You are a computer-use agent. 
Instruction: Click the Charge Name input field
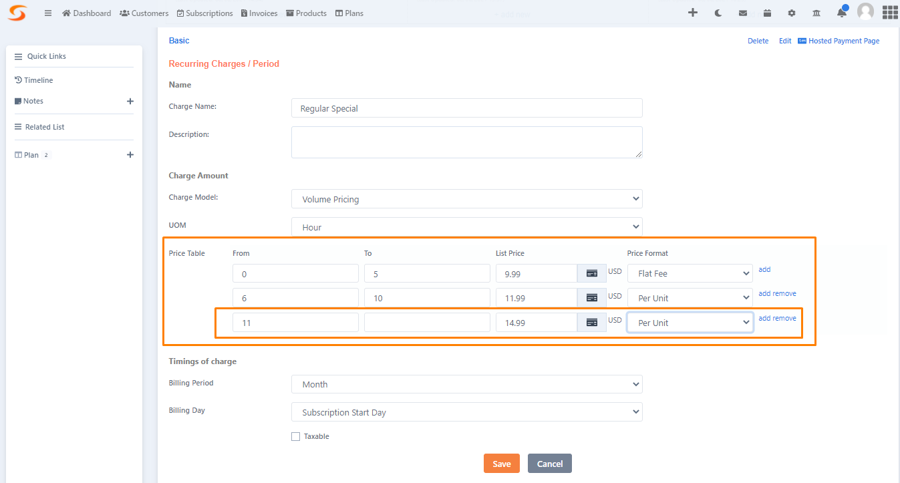(x=466, y=108)
